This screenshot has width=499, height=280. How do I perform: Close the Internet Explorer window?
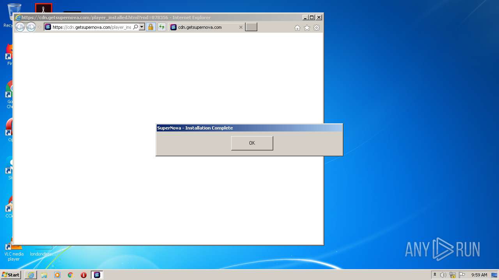click(319, 17)
